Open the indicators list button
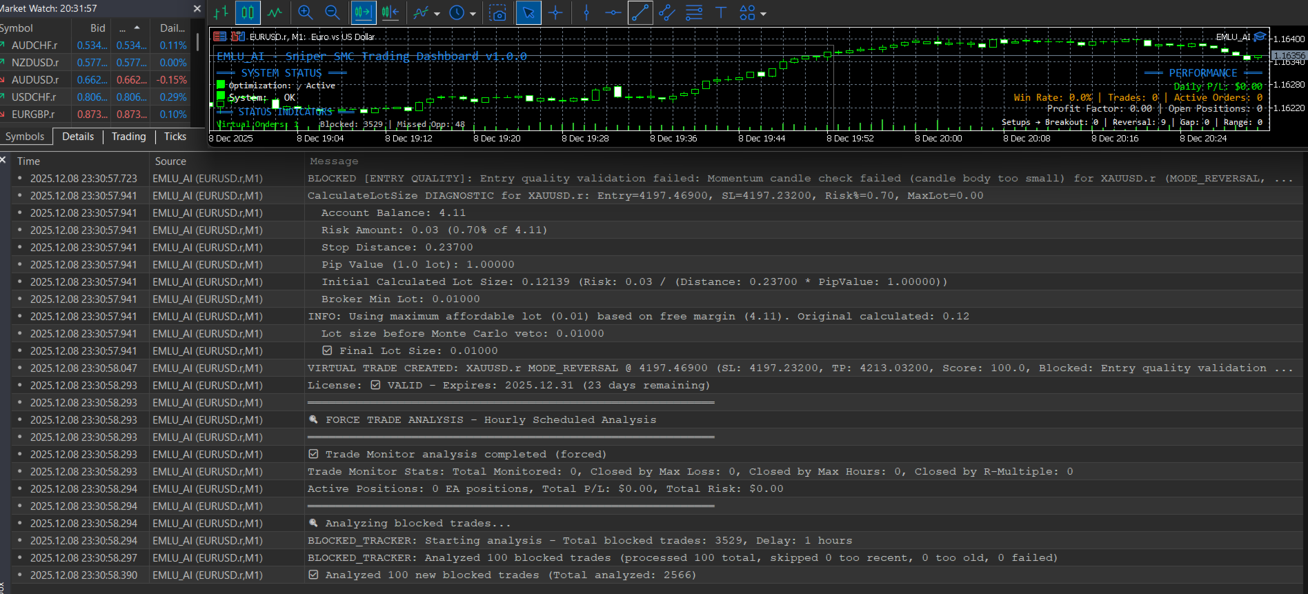The width and height of the screenshot is (1308, 594). tap(421, 12)
